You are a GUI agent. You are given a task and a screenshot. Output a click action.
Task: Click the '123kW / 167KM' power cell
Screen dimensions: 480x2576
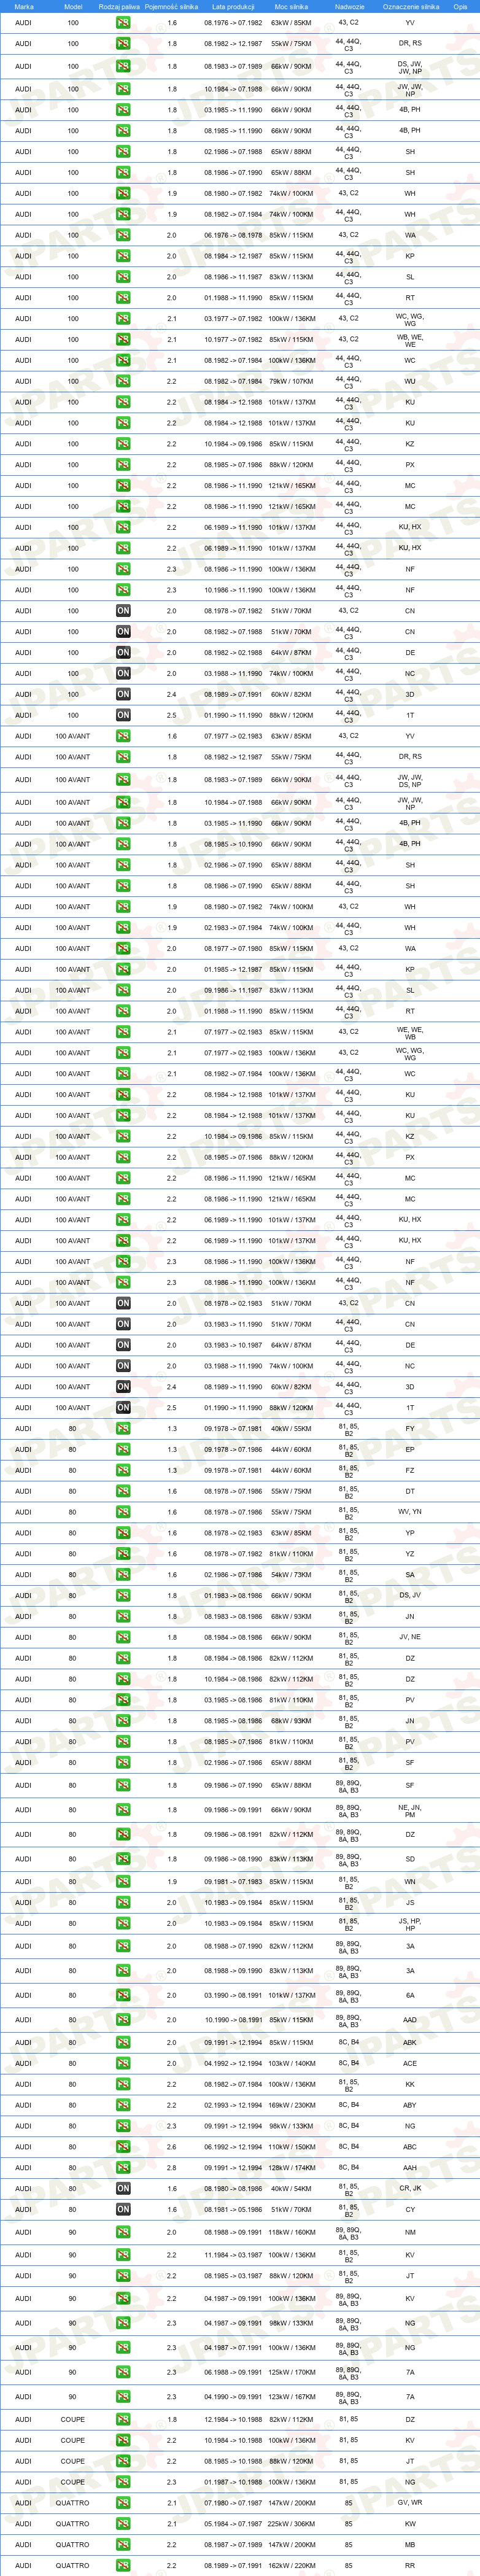click(x=291, y=2397)
